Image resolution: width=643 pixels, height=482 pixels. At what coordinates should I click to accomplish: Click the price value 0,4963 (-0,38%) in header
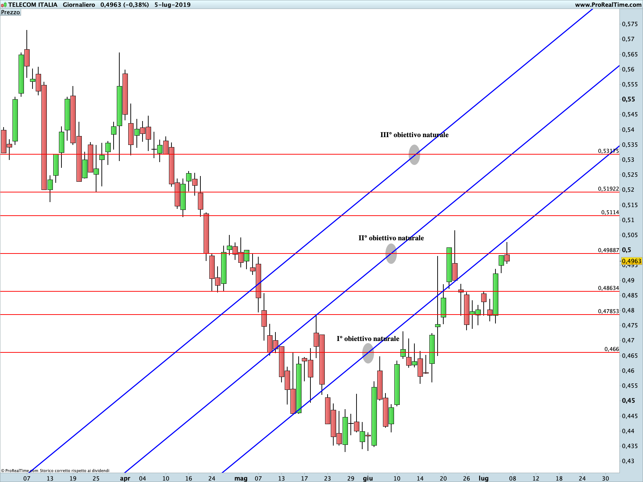[125, 5]
